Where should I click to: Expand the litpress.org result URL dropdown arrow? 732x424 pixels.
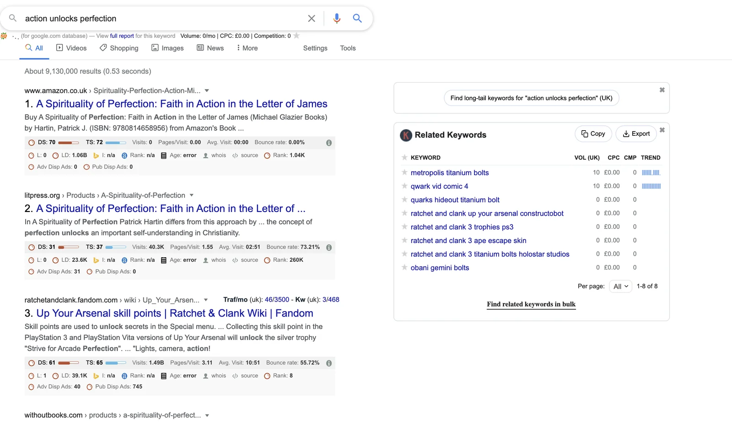click(x=192, y=195)
